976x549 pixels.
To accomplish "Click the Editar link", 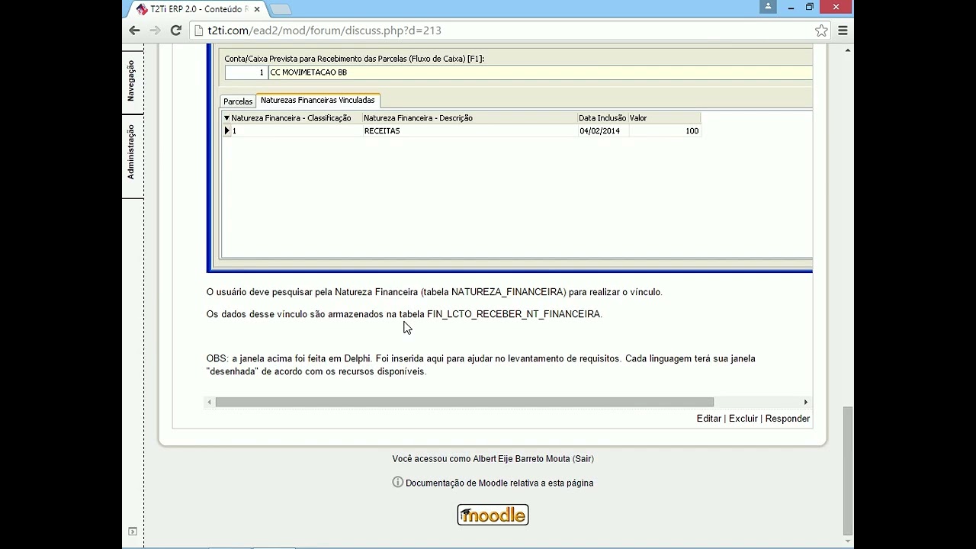I will pyautogui.click(x=708, y=419).
